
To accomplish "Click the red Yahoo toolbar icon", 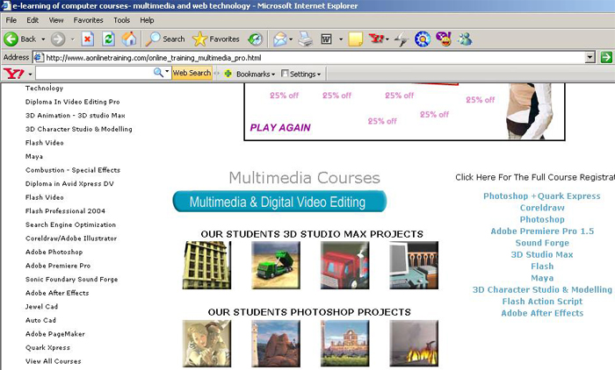I will (x=376, y=39).
